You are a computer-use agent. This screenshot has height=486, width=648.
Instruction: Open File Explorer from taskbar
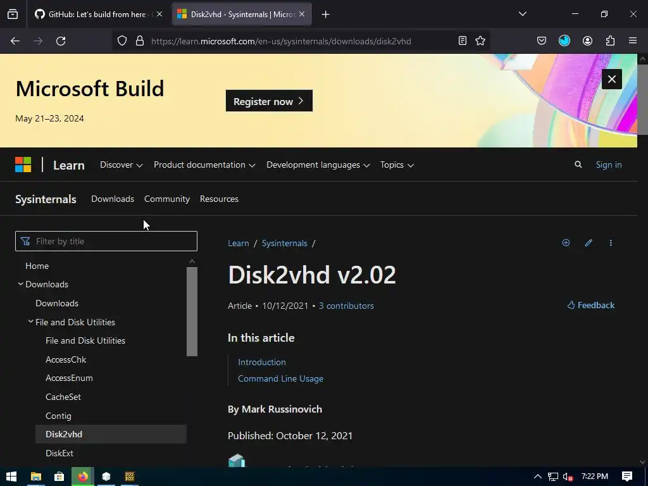tap(36, 477)
